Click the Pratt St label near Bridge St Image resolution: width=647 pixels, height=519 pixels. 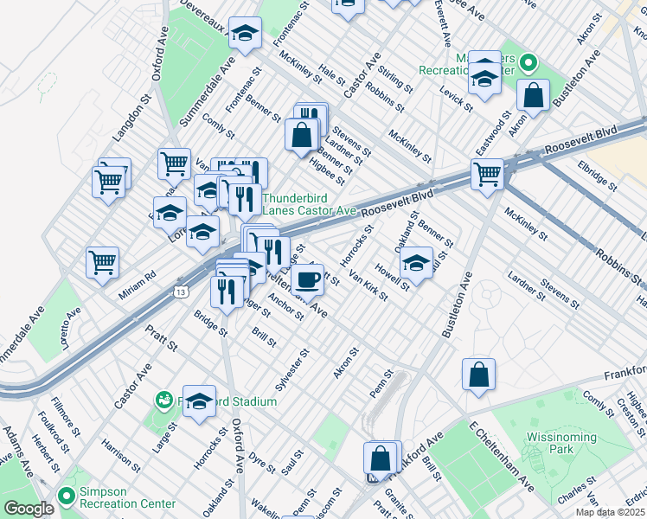[x=162, y=337]
